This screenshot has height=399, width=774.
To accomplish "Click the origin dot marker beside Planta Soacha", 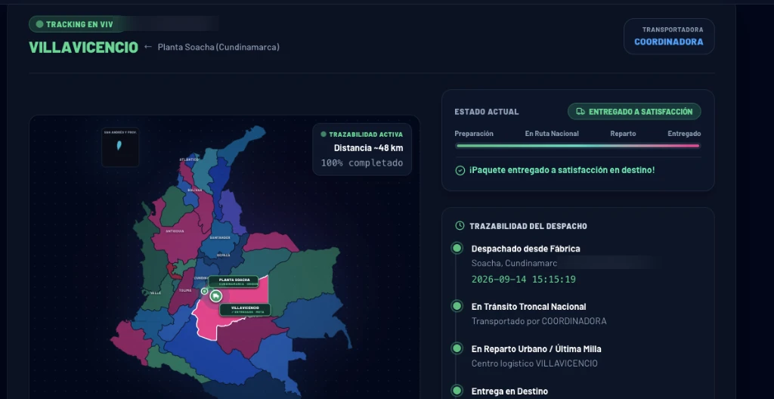I will coord(204,292).
